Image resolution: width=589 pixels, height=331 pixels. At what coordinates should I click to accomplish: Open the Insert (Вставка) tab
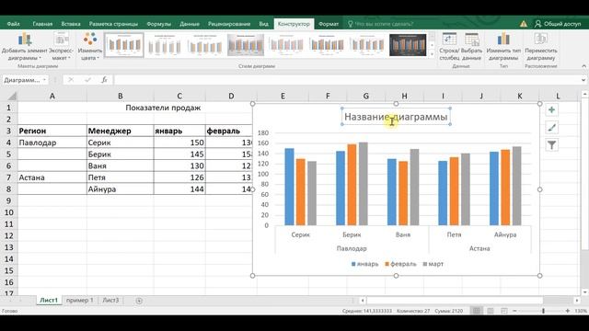(x=71, y=24)
